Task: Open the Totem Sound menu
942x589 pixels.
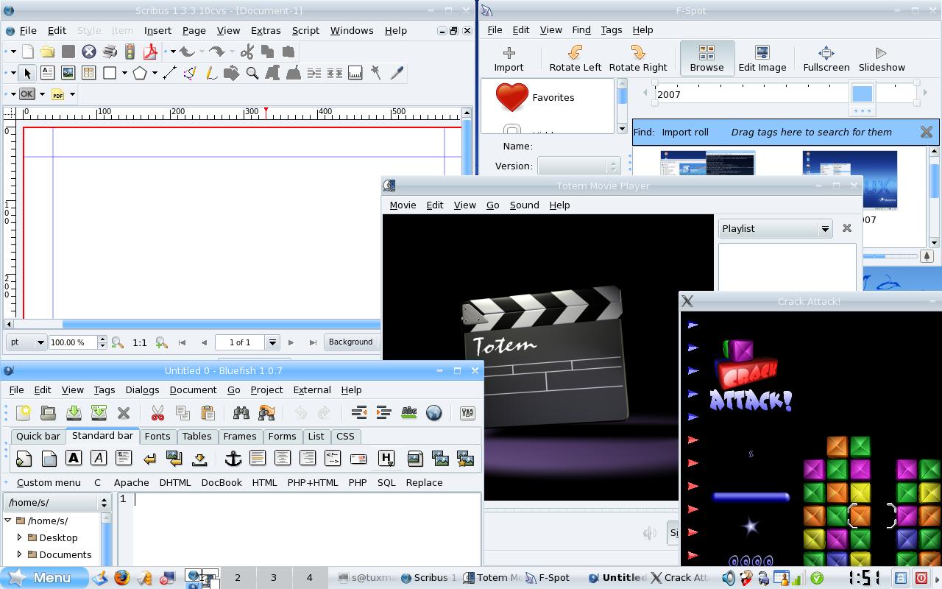Action: [525, 205]
